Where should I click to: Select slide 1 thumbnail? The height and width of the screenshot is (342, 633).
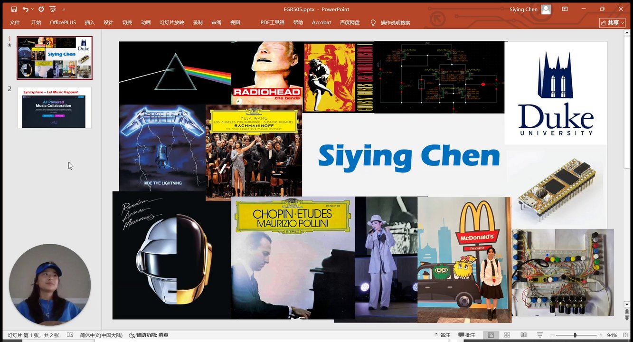(x=55, y=57)
